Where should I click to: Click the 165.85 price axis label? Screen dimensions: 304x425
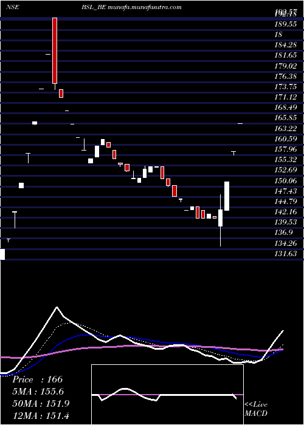(x=285, y=118)
